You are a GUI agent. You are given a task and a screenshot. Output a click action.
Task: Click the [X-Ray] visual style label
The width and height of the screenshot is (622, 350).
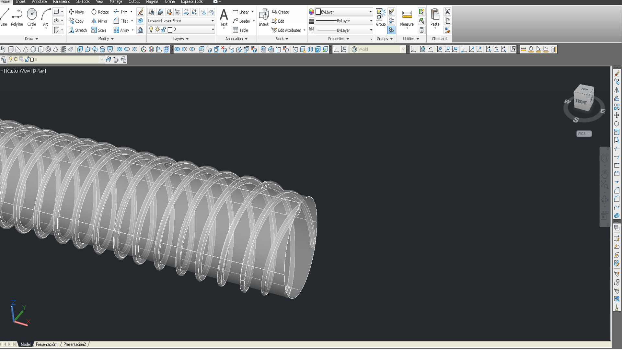coord(39,71)
